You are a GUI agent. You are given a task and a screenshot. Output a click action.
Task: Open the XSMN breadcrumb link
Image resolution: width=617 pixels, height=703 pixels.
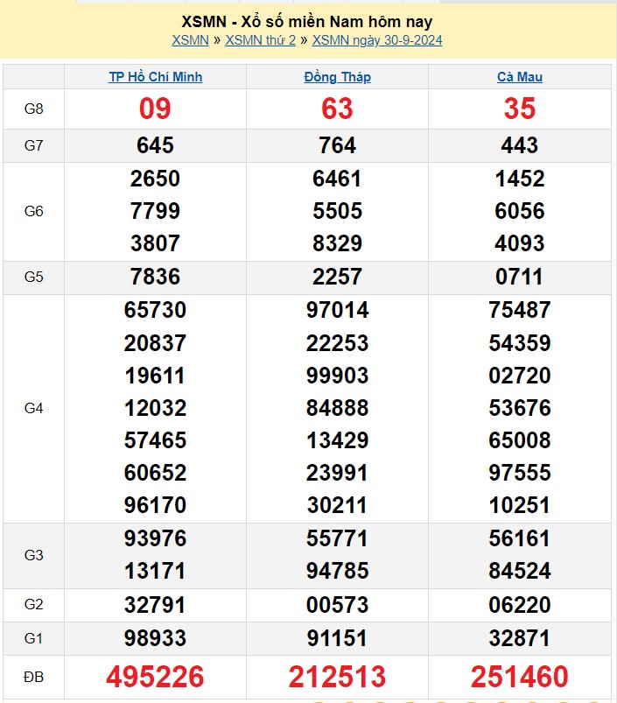pyautogui.click(x=190, y=40)
